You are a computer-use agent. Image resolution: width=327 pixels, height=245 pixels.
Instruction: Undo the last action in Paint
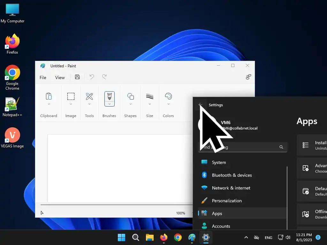[x=92, y=77]
